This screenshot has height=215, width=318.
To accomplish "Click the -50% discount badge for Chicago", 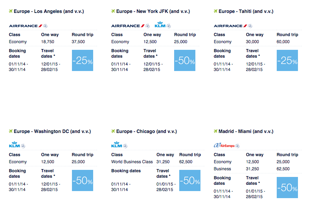I will [190, 180].
